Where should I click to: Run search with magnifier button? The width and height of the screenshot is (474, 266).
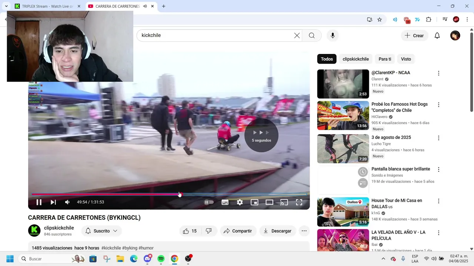(x=312, y=35)
